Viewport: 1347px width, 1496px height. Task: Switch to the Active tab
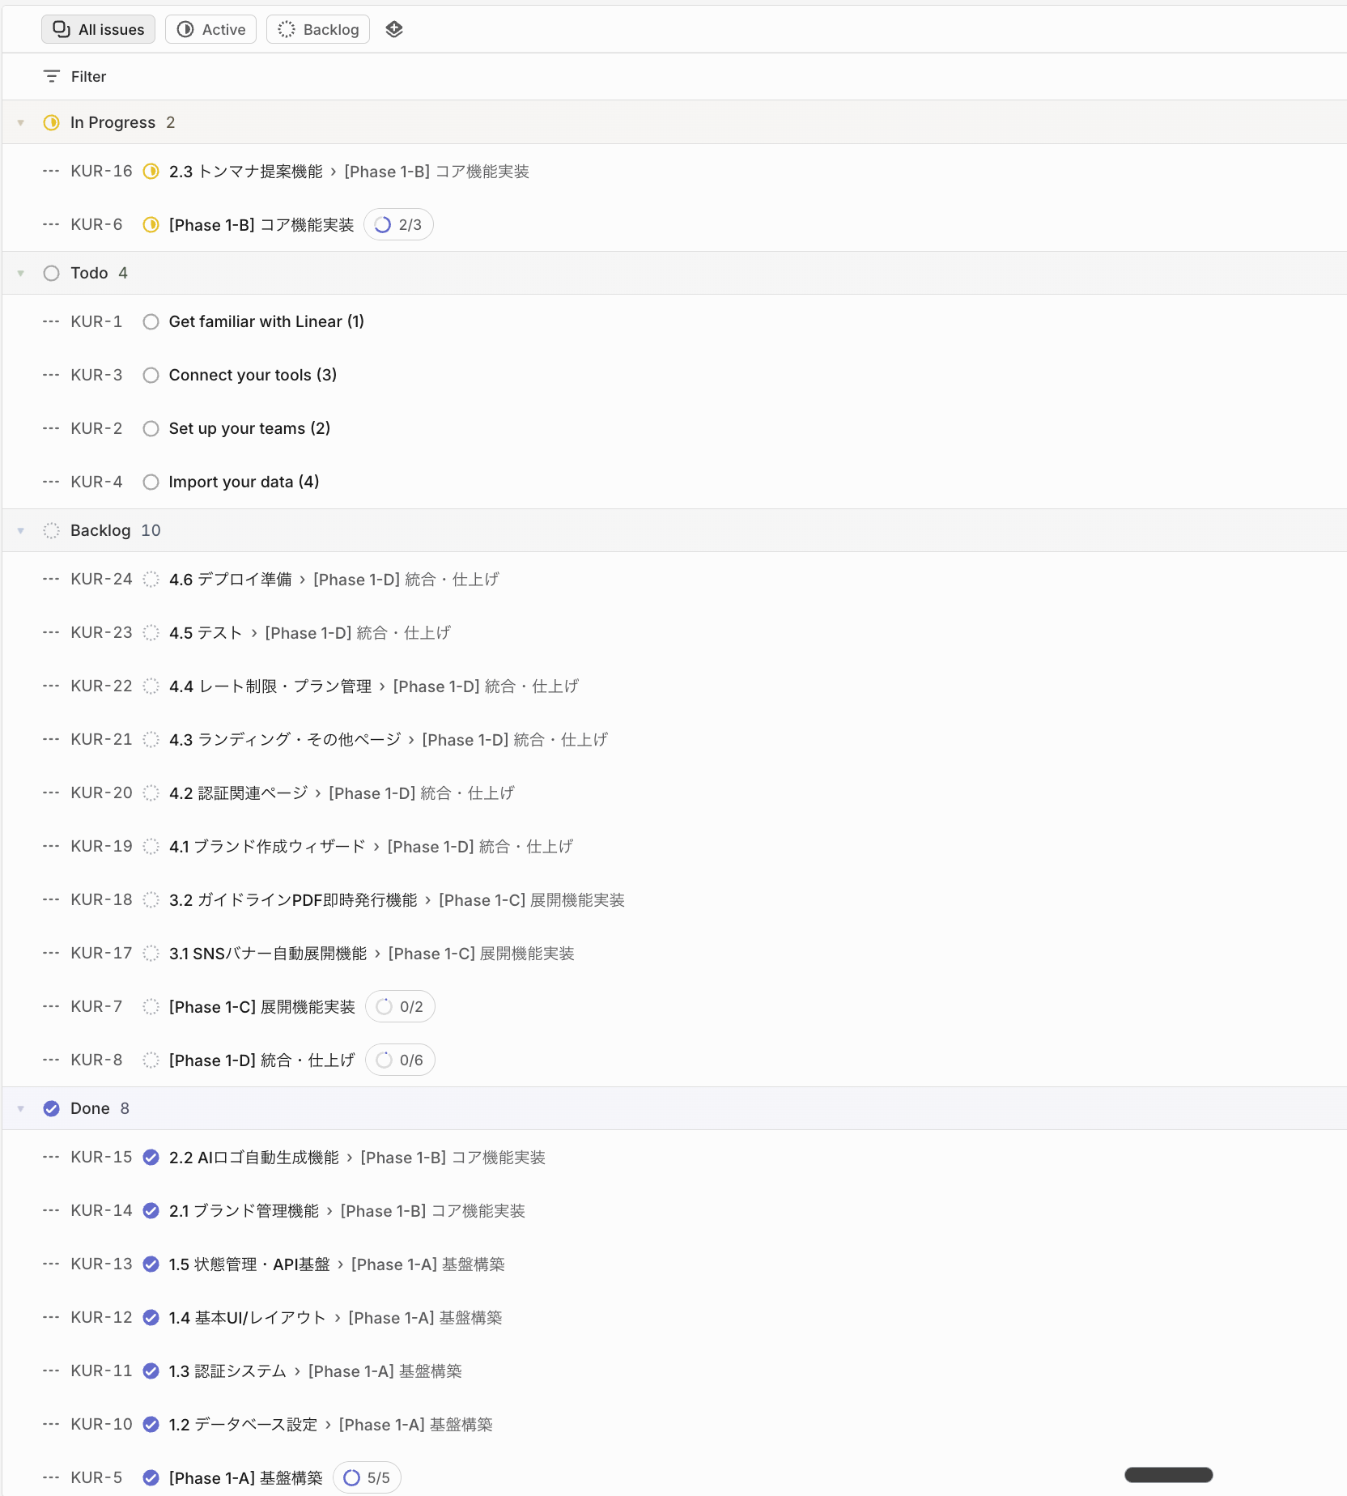(x=210, y=29)
